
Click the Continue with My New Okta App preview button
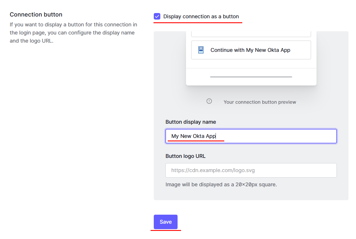click(x=251, y=50)
